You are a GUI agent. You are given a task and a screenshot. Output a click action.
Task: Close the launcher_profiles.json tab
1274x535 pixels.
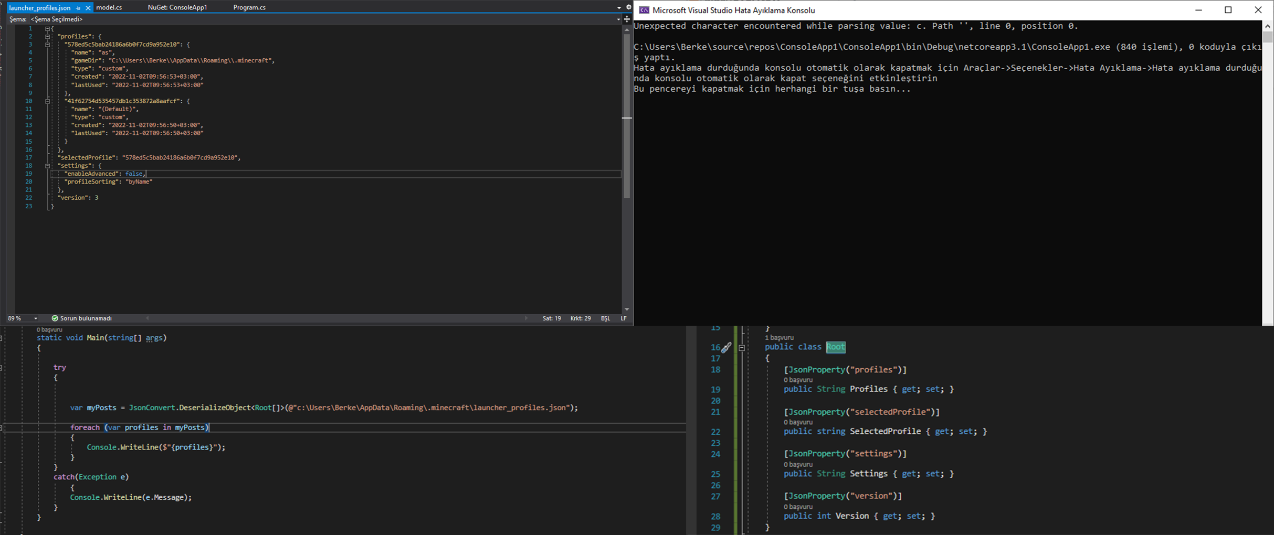[88, 8]
